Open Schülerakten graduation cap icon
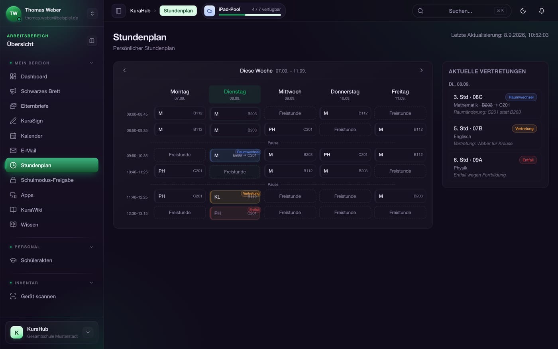This screenshot has width=558, height=349. pos(13,260)
